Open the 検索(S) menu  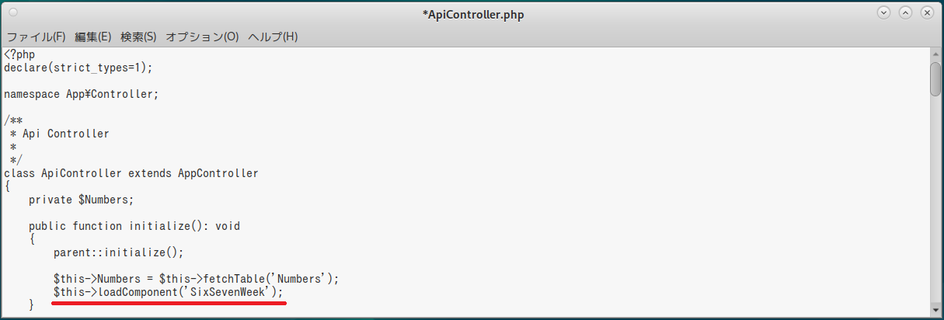coord(138,37)
